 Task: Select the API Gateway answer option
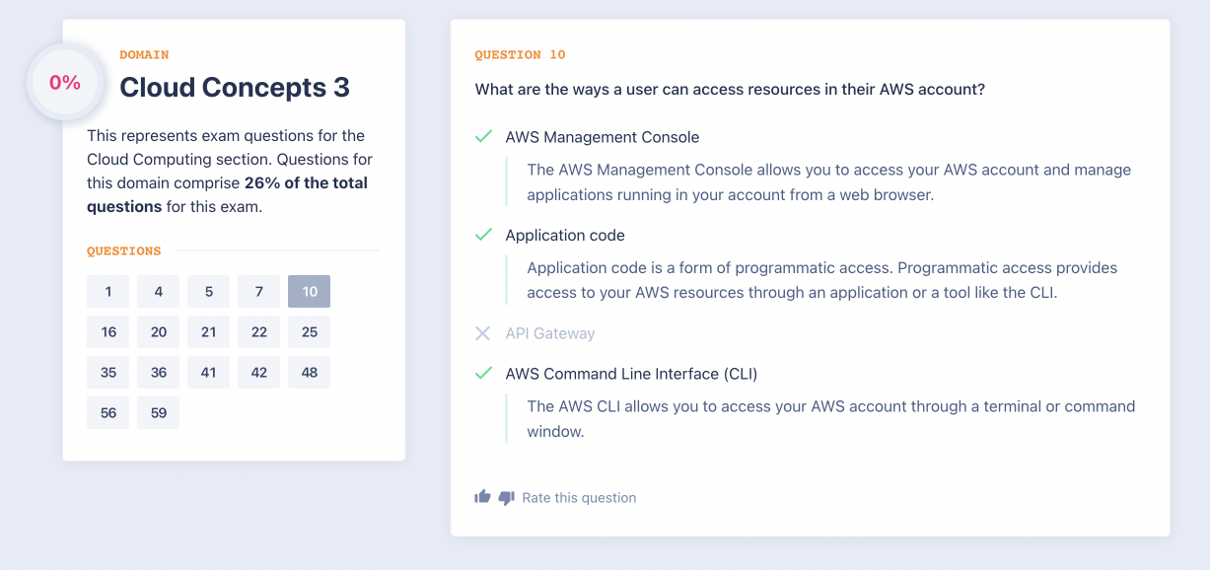pyautogui.click(x=550, y=333)
